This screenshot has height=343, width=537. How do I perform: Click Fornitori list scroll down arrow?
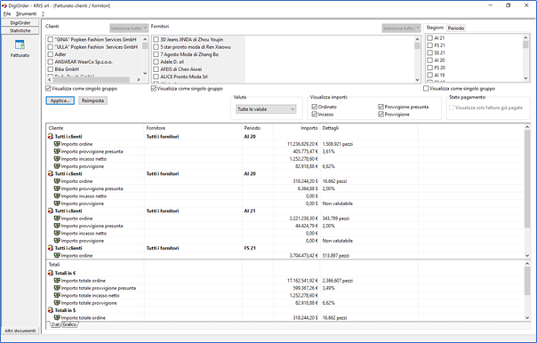pos(417,79)
